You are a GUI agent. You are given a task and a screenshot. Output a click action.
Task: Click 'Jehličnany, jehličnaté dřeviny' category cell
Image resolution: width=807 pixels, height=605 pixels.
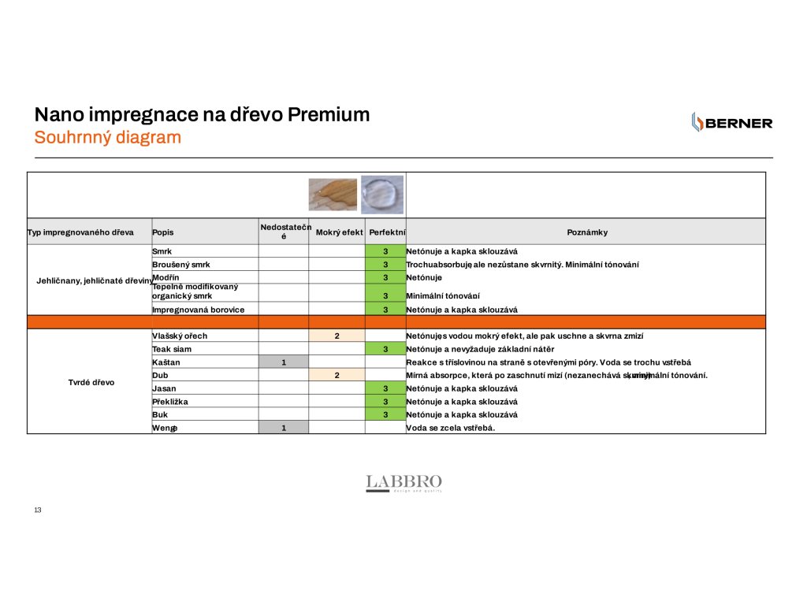(90, 280)
